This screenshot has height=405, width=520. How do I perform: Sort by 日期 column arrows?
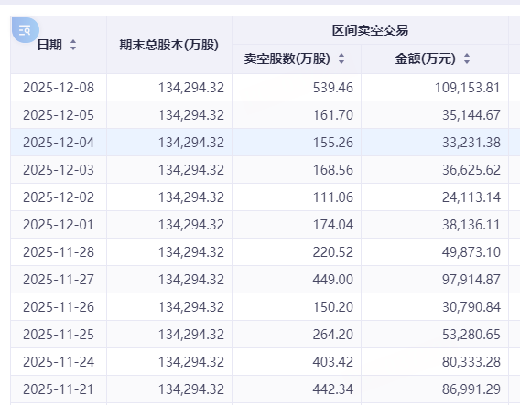tap(73, 45)
